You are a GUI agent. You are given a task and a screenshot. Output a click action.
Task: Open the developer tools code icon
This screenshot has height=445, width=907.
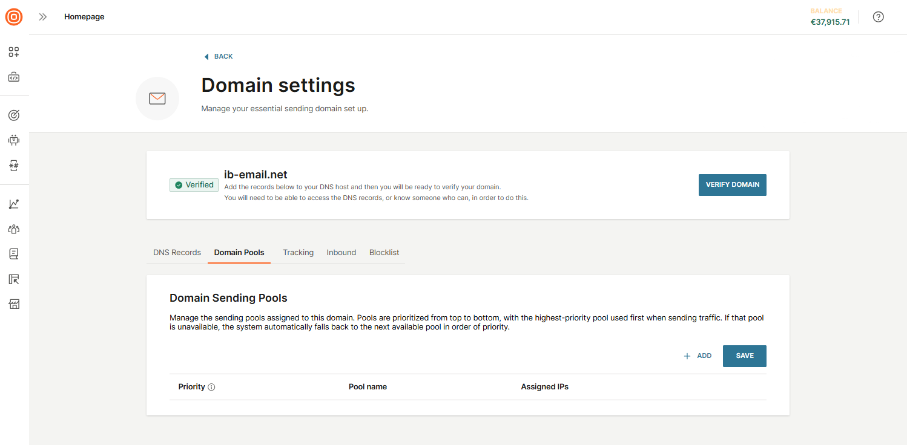point(13,77)
